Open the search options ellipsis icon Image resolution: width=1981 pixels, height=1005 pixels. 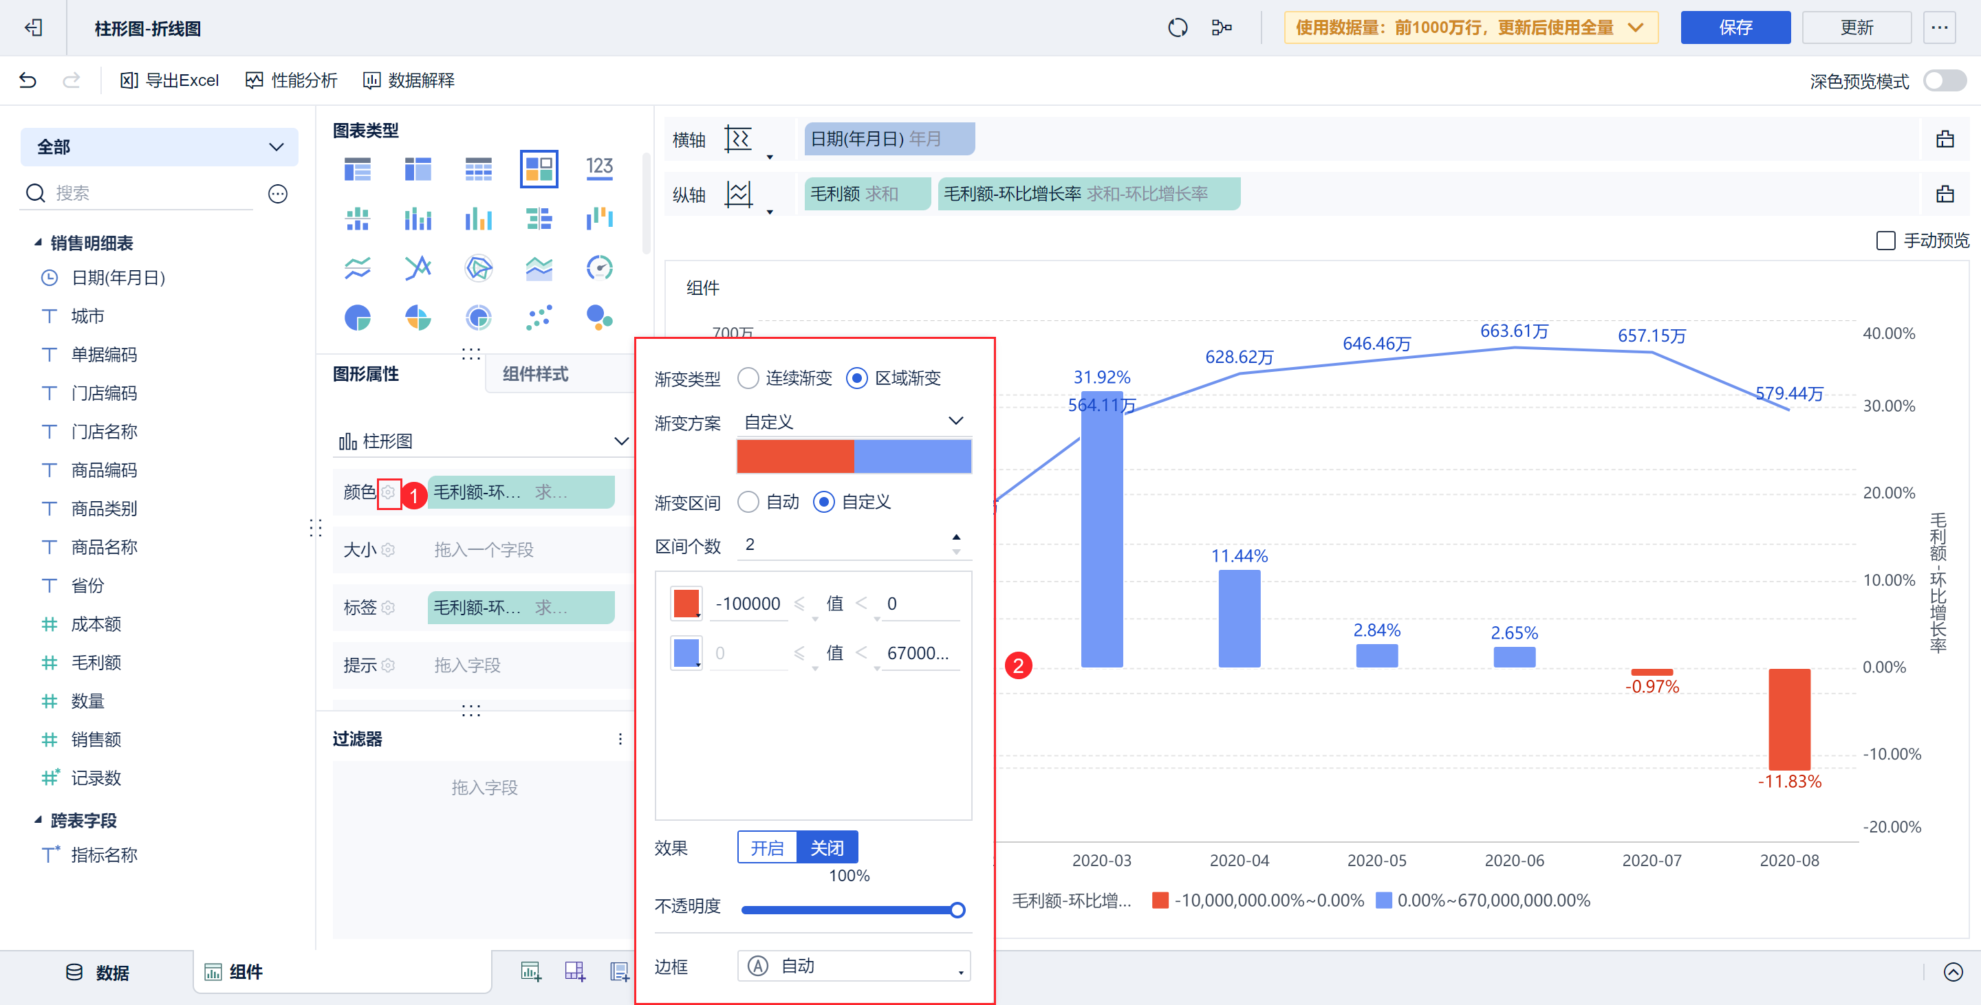(278, 194)
